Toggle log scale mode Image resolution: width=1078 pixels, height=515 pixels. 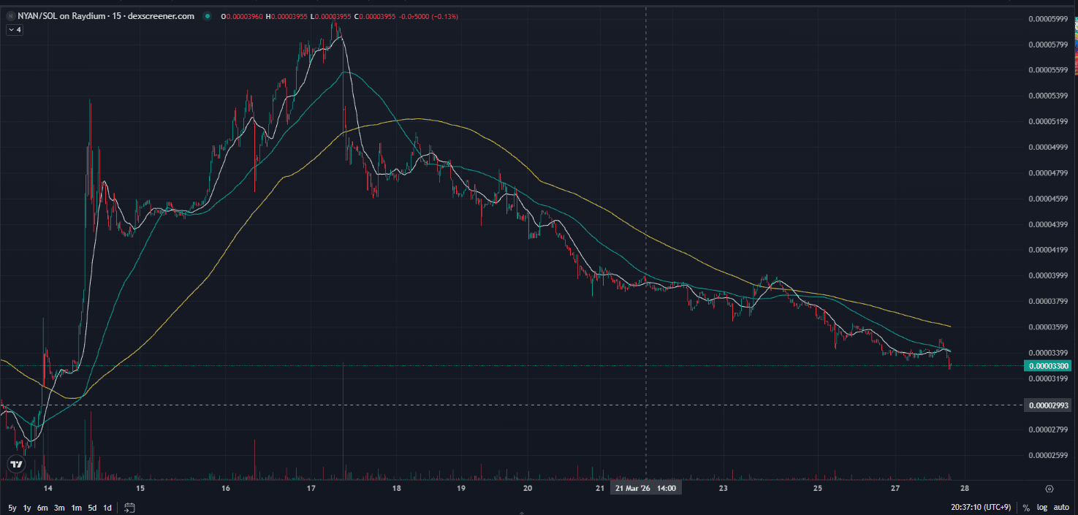click(x=1041, y=507)
